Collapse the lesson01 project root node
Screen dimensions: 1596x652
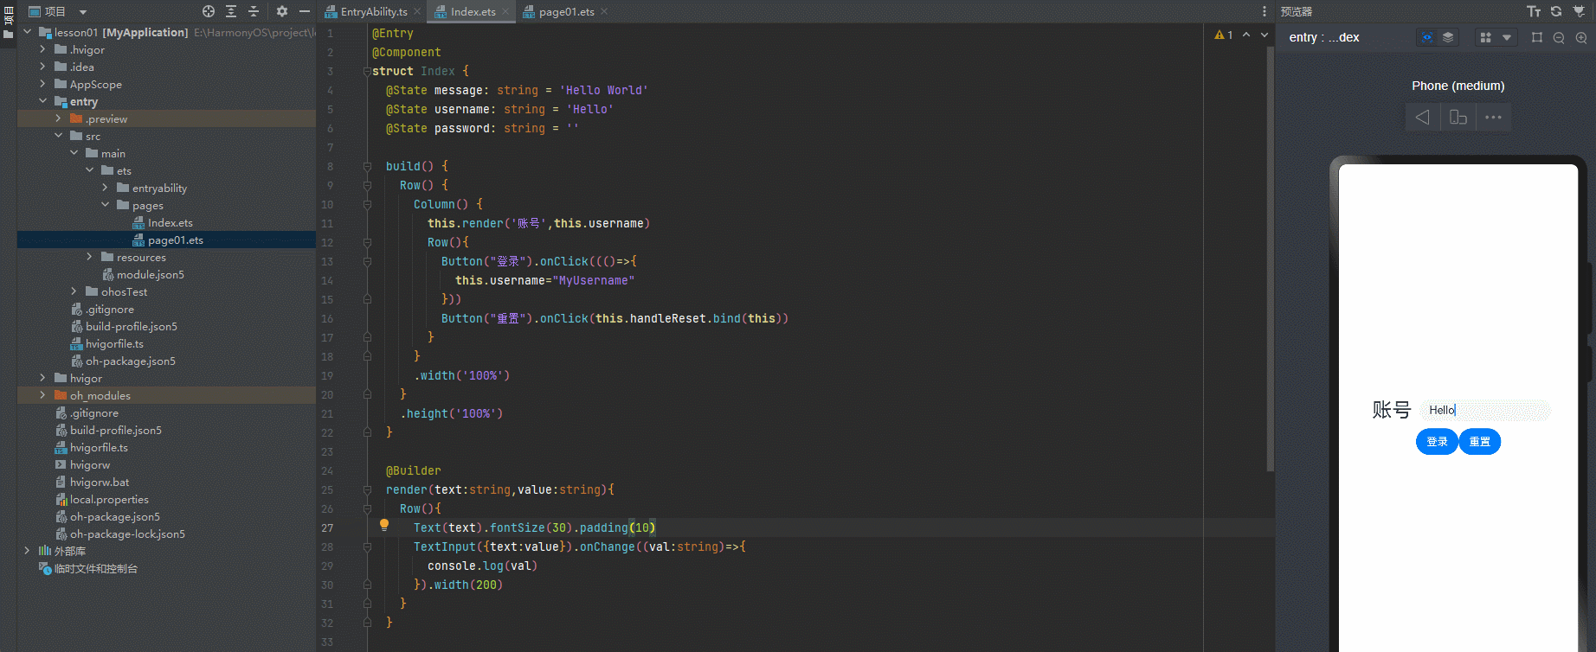[27, 32]
